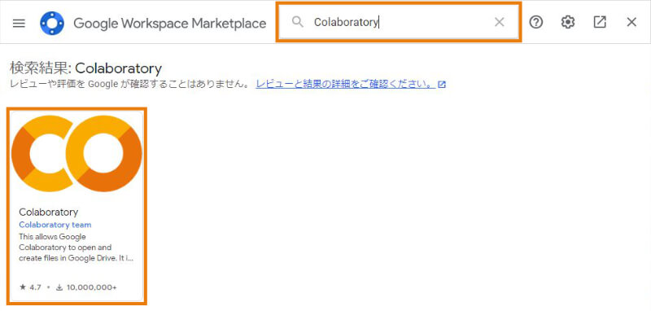Click the Colaboratory search input field

399,22
